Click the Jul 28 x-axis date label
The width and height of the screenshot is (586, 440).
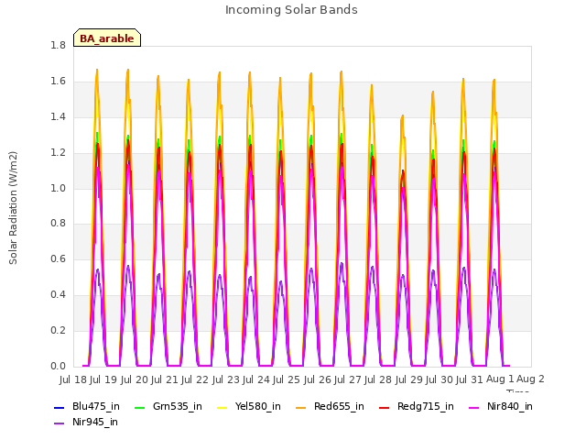click(x=378, y=379)
